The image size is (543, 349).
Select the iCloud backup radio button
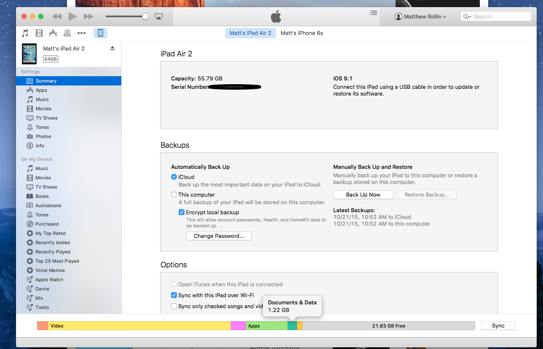pyautogui.click(x=174, y=177)
